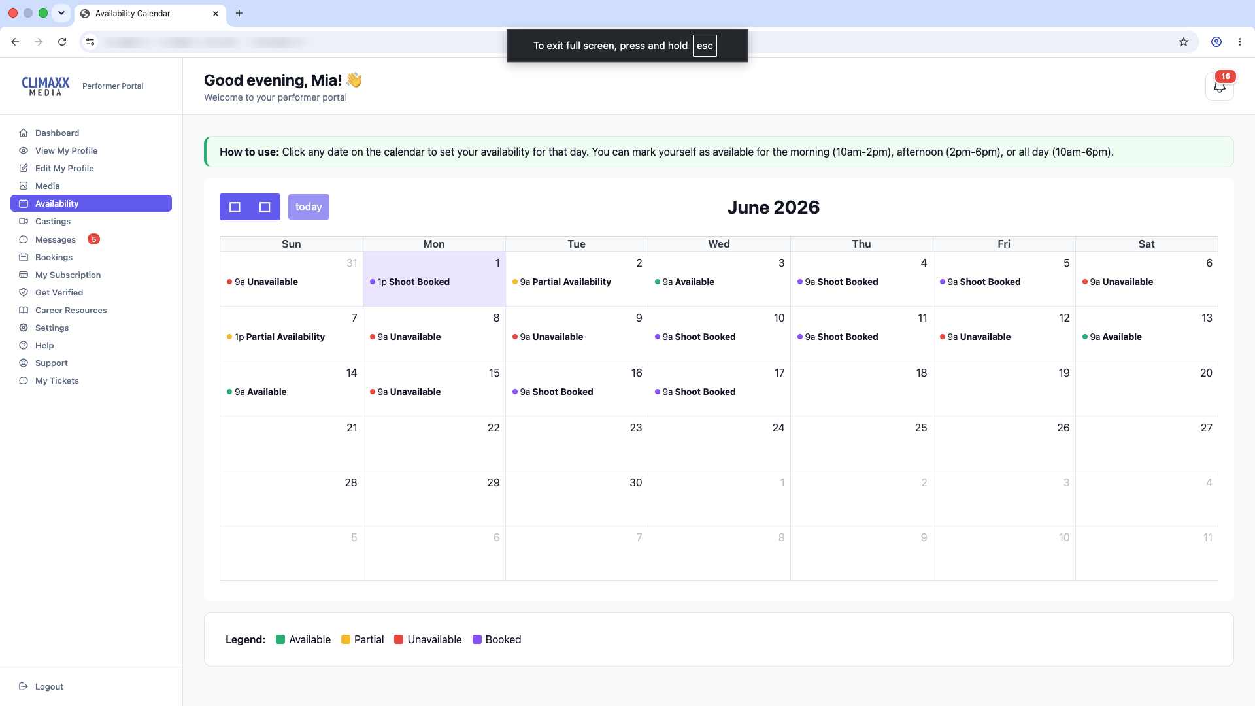Click the calendar icon beside Availability

tap(24, 203)
